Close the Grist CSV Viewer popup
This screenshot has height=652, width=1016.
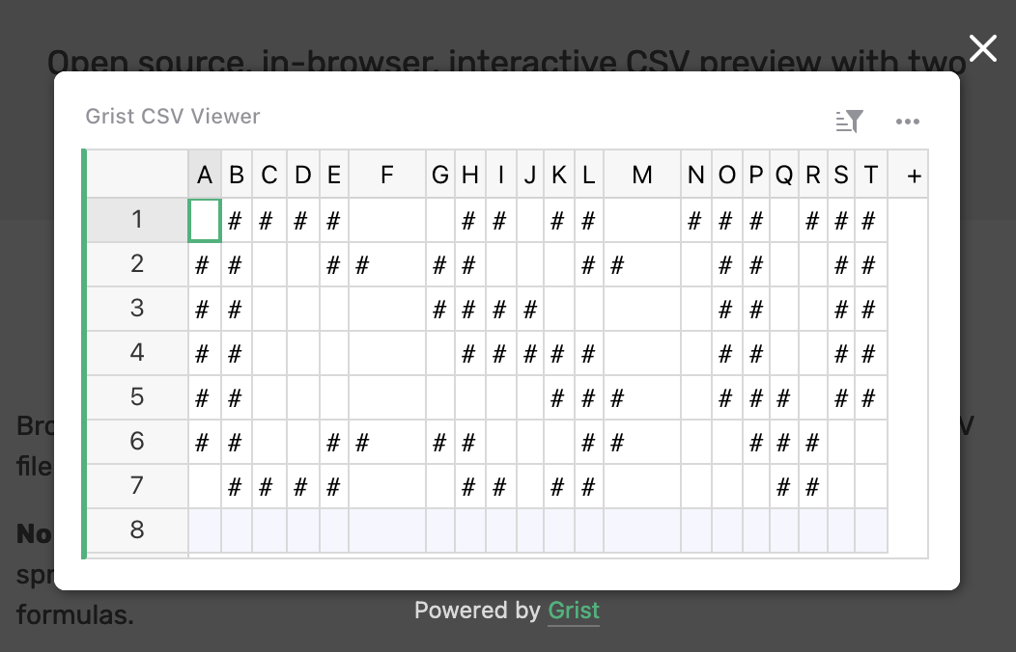[982, 48]
